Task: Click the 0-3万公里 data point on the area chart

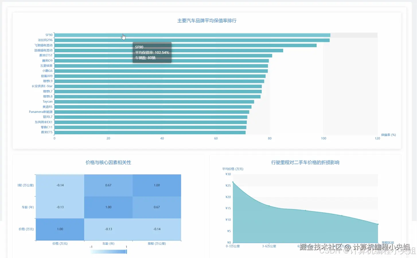Action: [233, 182]
